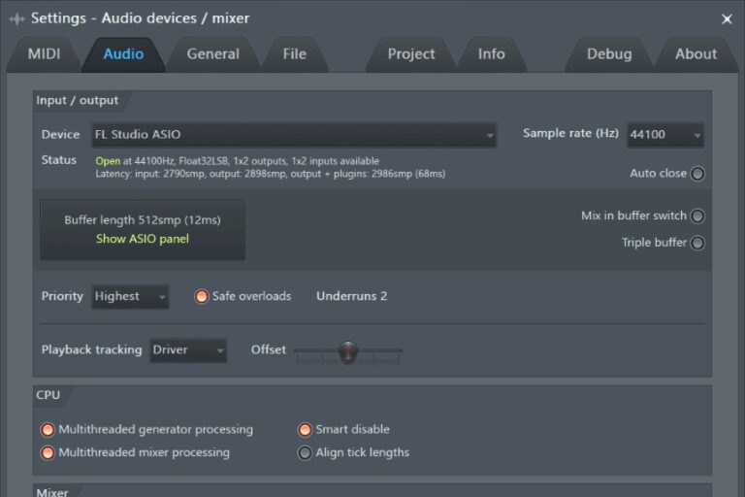Enable Triple buffer option
Viewport: 745px width, 497px height.
(x=696, y=243)
